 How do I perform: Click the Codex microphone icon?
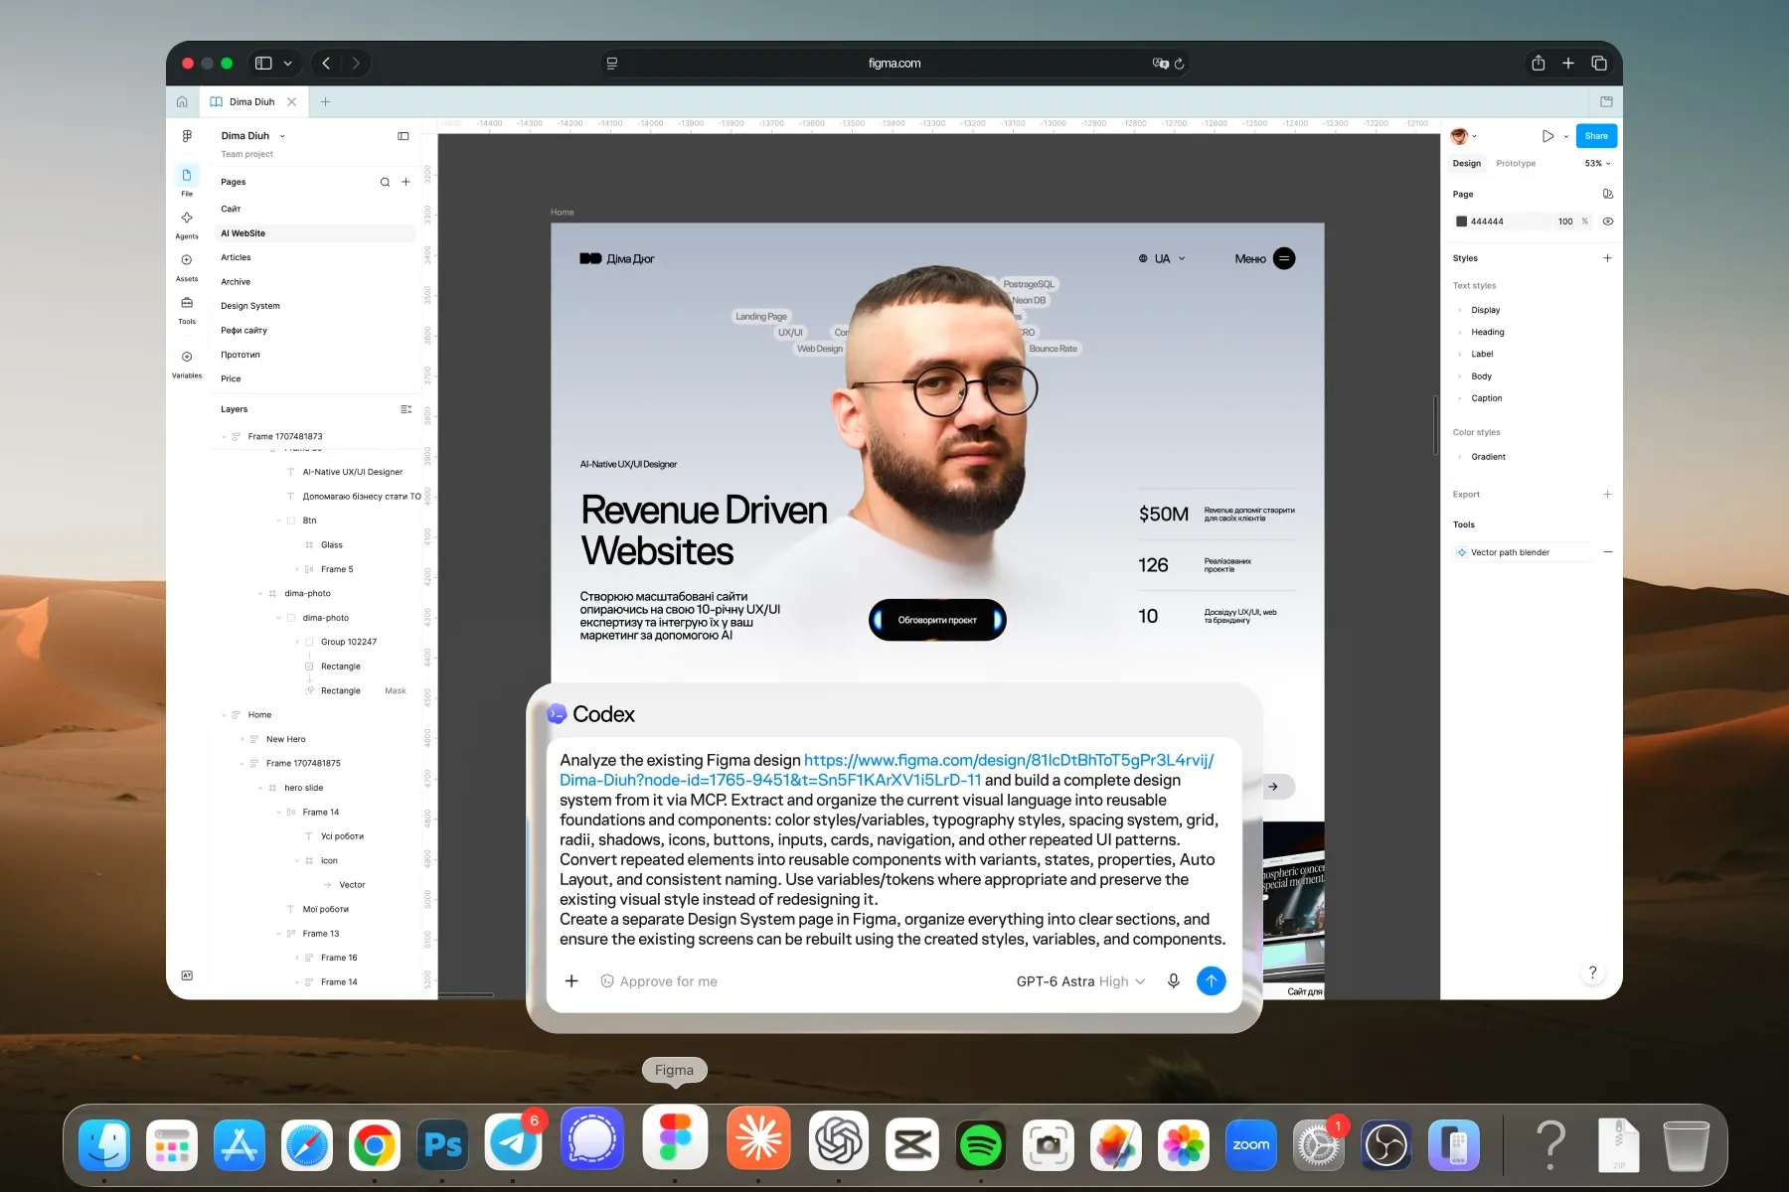[x=1174, y=981]
